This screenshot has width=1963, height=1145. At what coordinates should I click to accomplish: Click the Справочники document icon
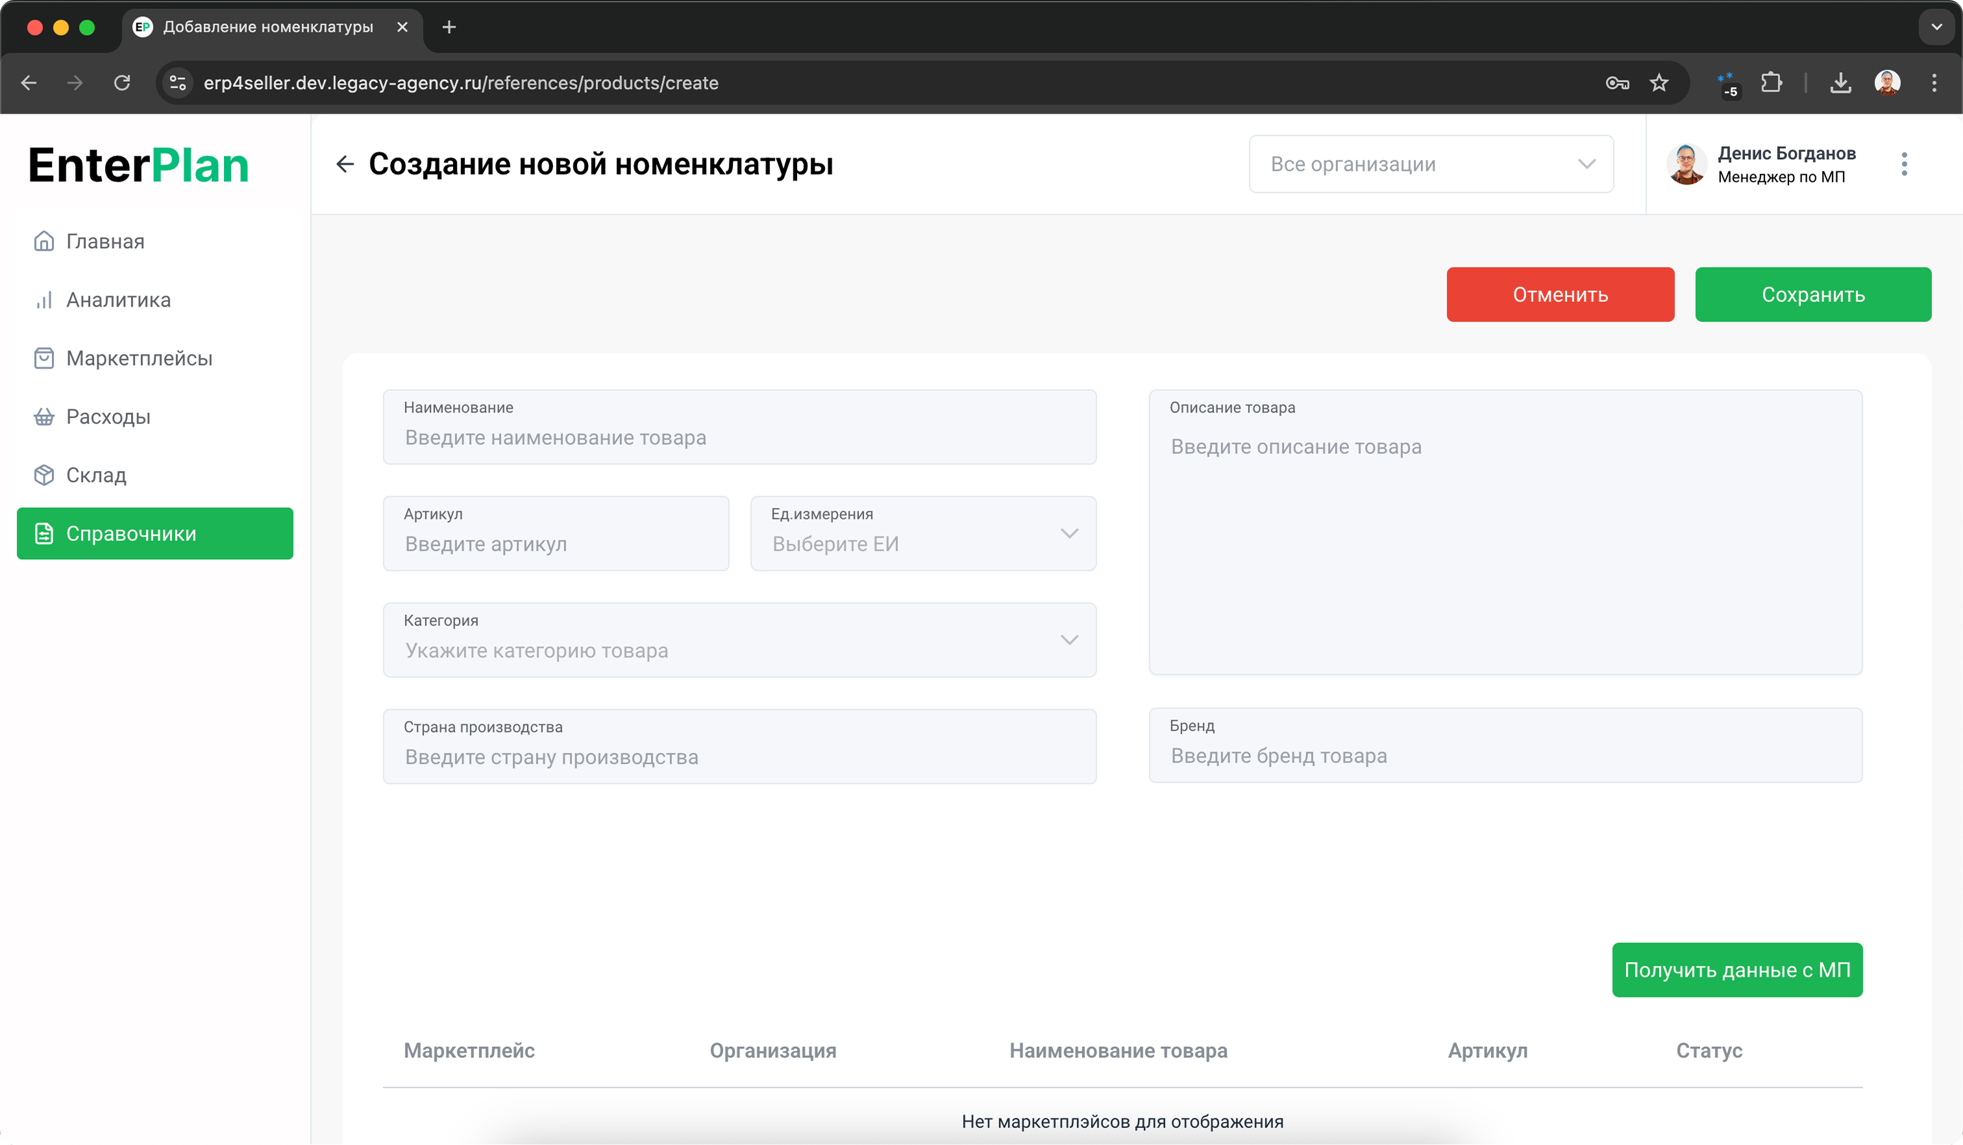[44, 533]
